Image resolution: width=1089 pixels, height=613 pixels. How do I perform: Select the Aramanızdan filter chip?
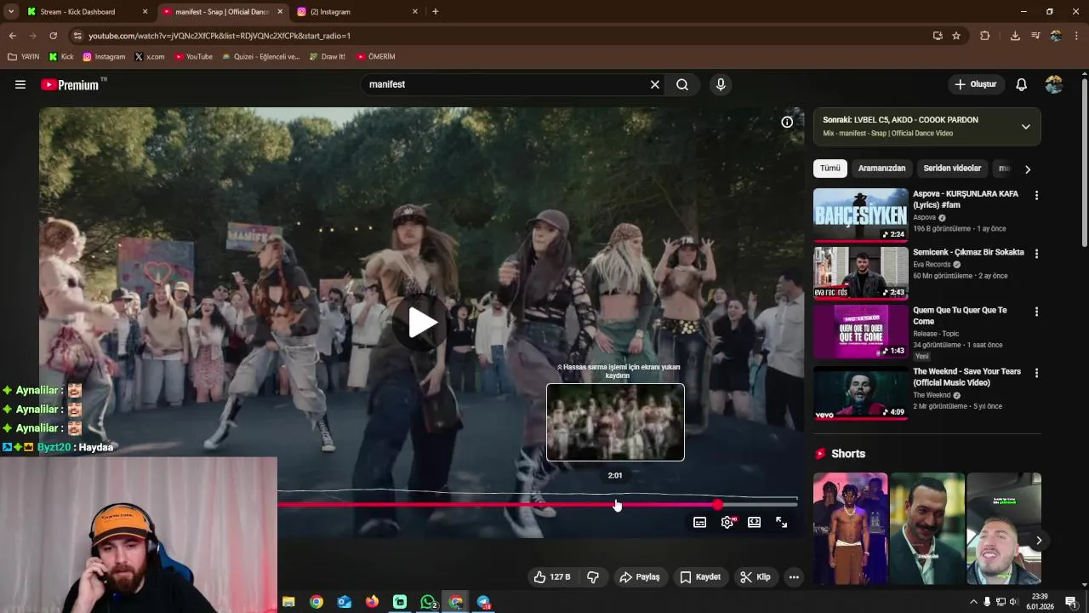click(x=881, y=169)
